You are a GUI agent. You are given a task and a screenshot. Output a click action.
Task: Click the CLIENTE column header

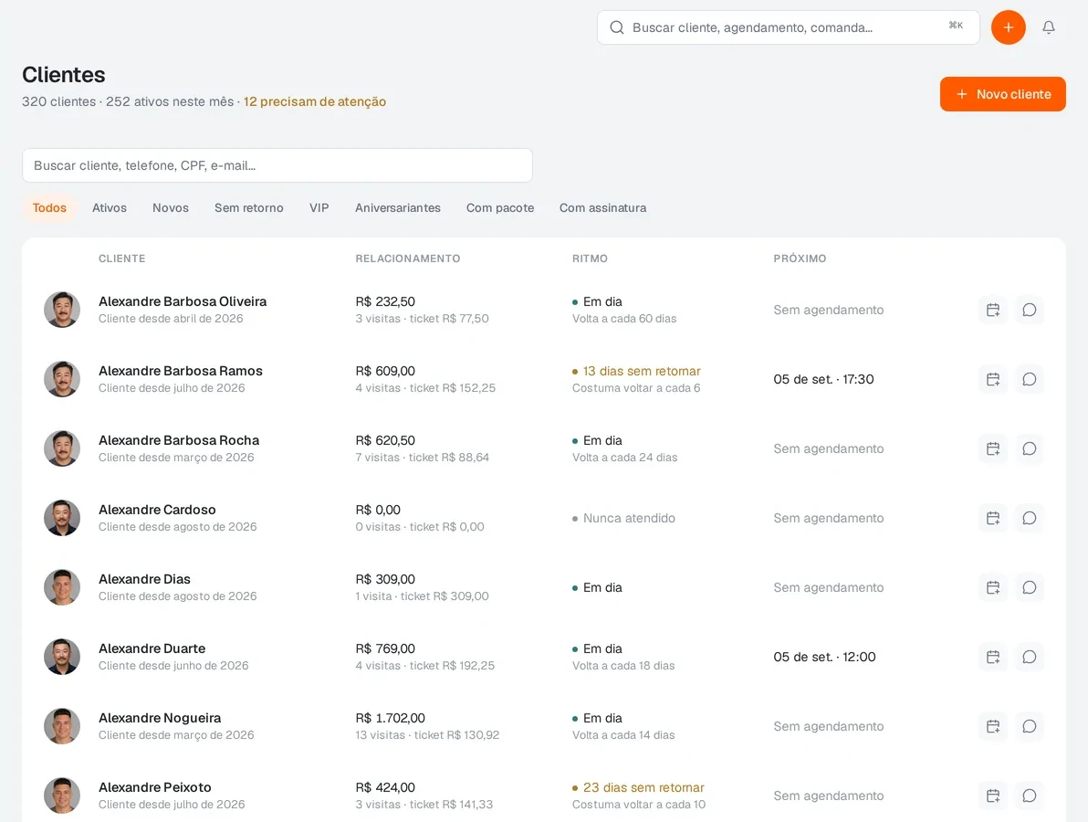(x=122, y=258)
